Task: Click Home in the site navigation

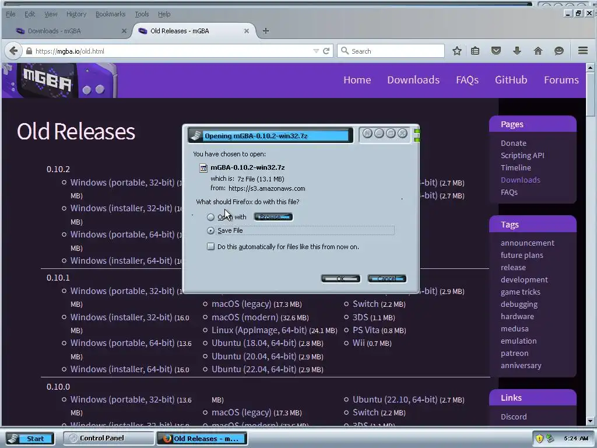Action: [357, 80]
